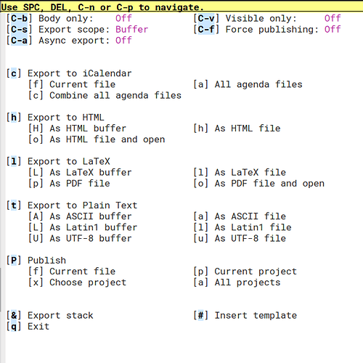Toggle Force publishing setting

(x=267, y=30)
